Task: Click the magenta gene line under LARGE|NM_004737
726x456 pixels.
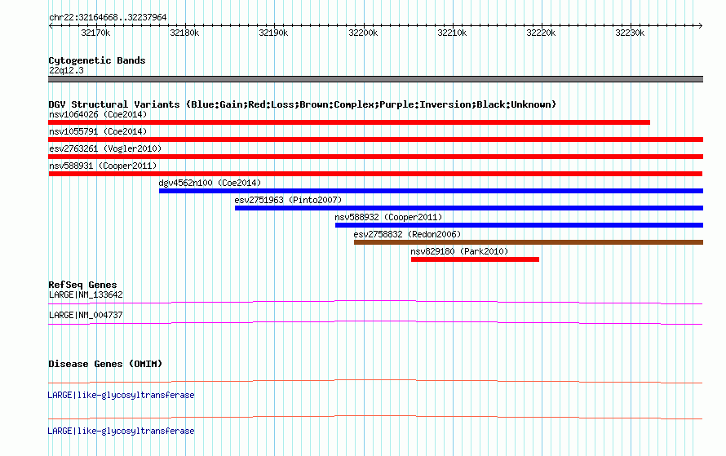Action: [375, 323]
